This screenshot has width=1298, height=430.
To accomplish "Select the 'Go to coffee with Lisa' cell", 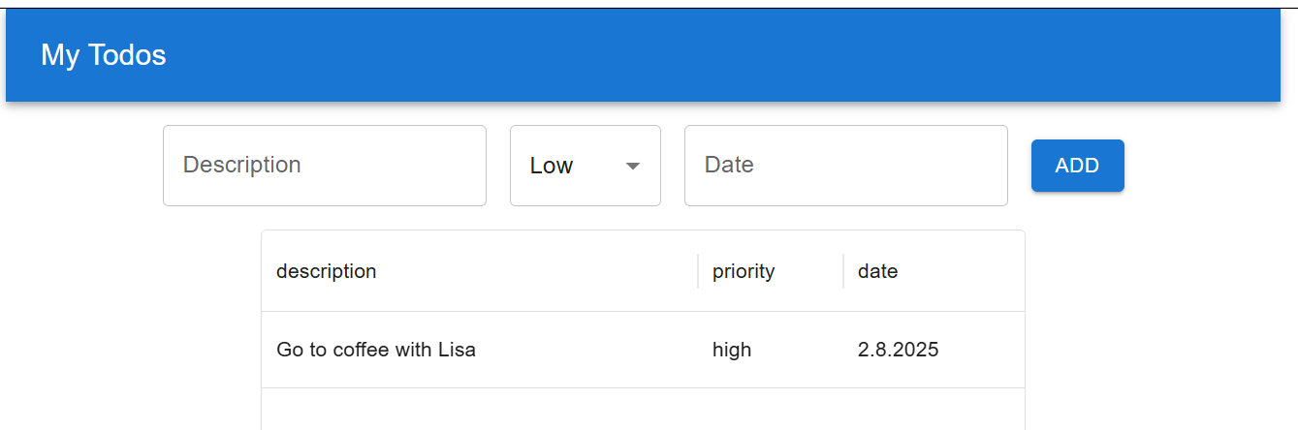I will [x=480, y=350].
